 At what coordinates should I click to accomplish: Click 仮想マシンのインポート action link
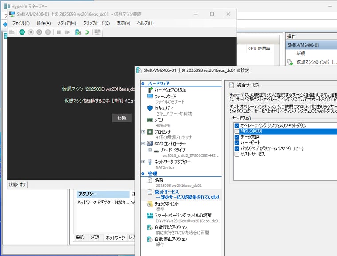tap(317, 62)
